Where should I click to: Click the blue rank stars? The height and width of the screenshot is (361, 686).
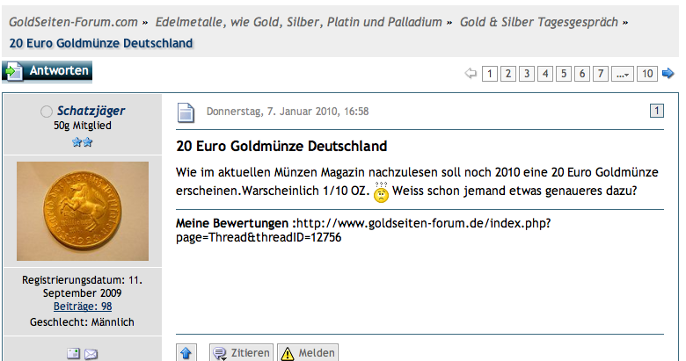point(83,142)
